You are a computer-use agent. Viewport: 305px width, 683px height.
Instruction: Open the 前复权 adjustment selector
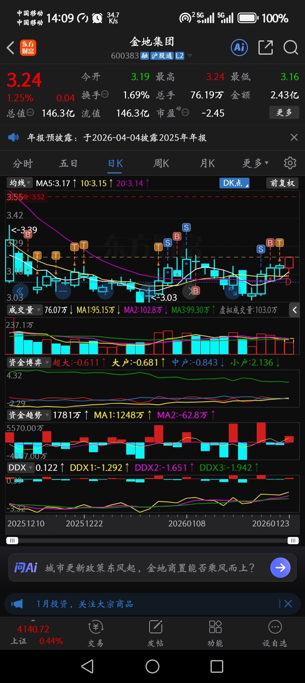283,183
